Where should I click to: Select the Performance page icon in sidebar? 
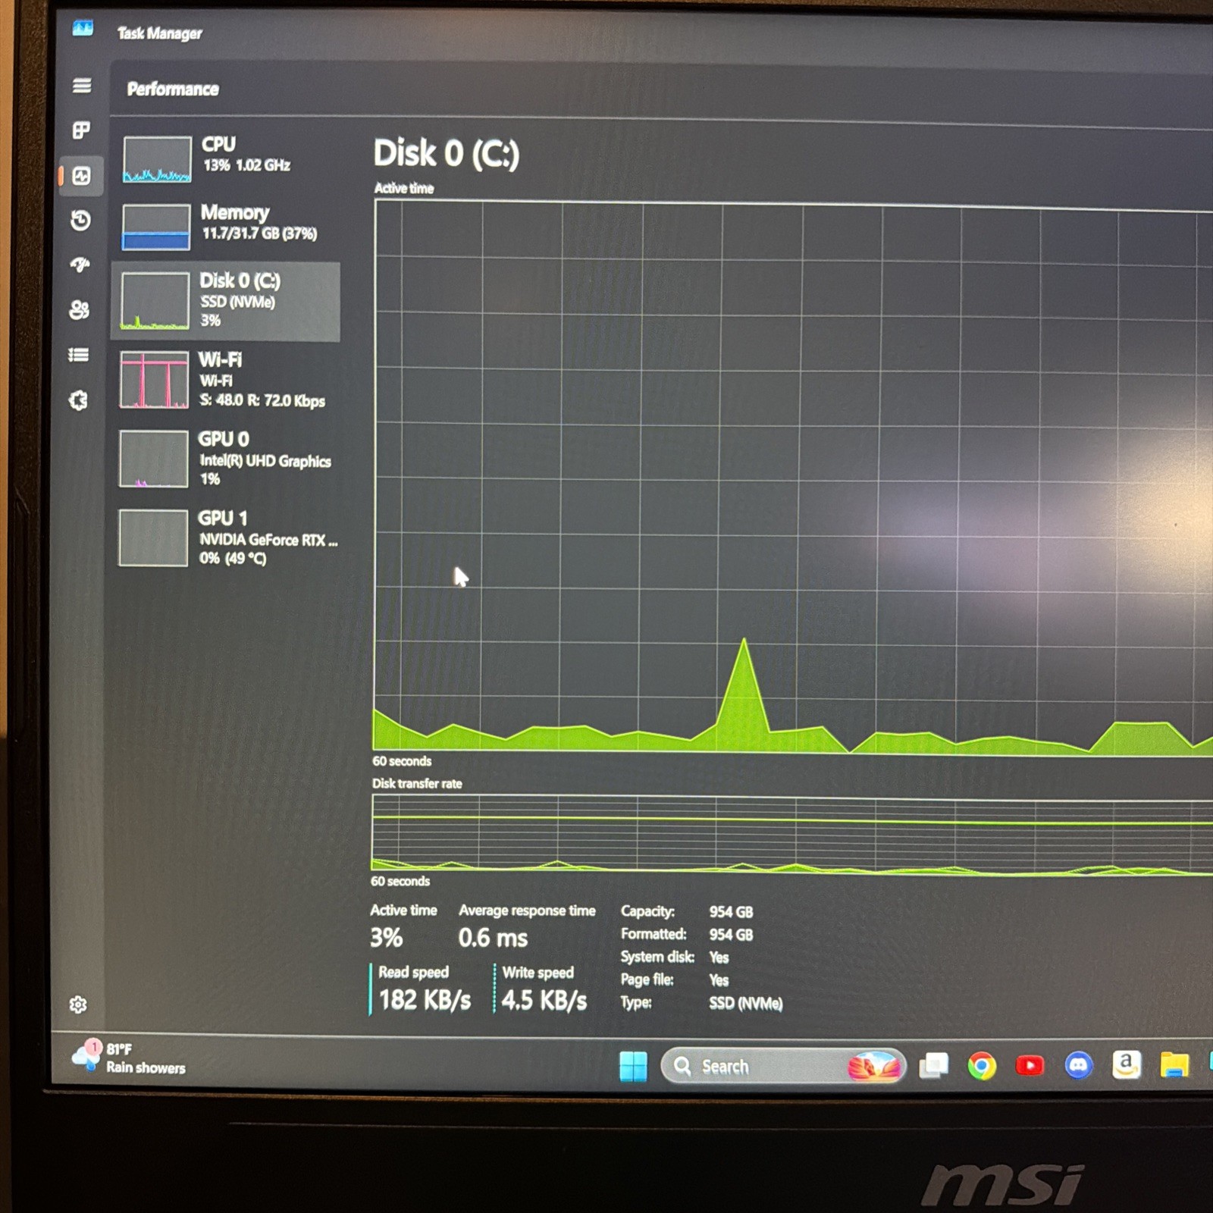pyautogui.click(x=81, y=176)
